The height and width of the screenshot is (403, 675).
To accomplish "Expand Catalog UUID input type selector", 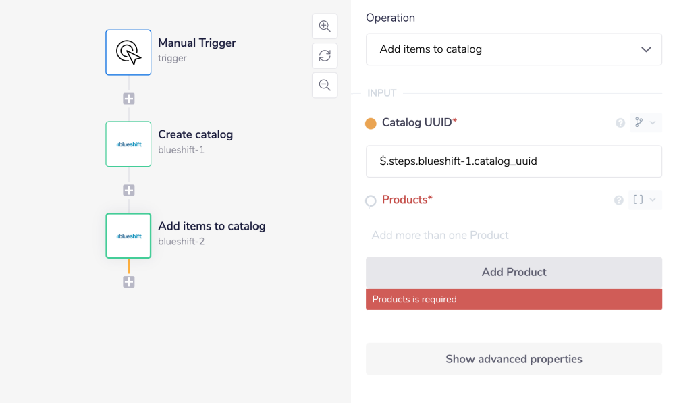I will (x=645, y=123).
